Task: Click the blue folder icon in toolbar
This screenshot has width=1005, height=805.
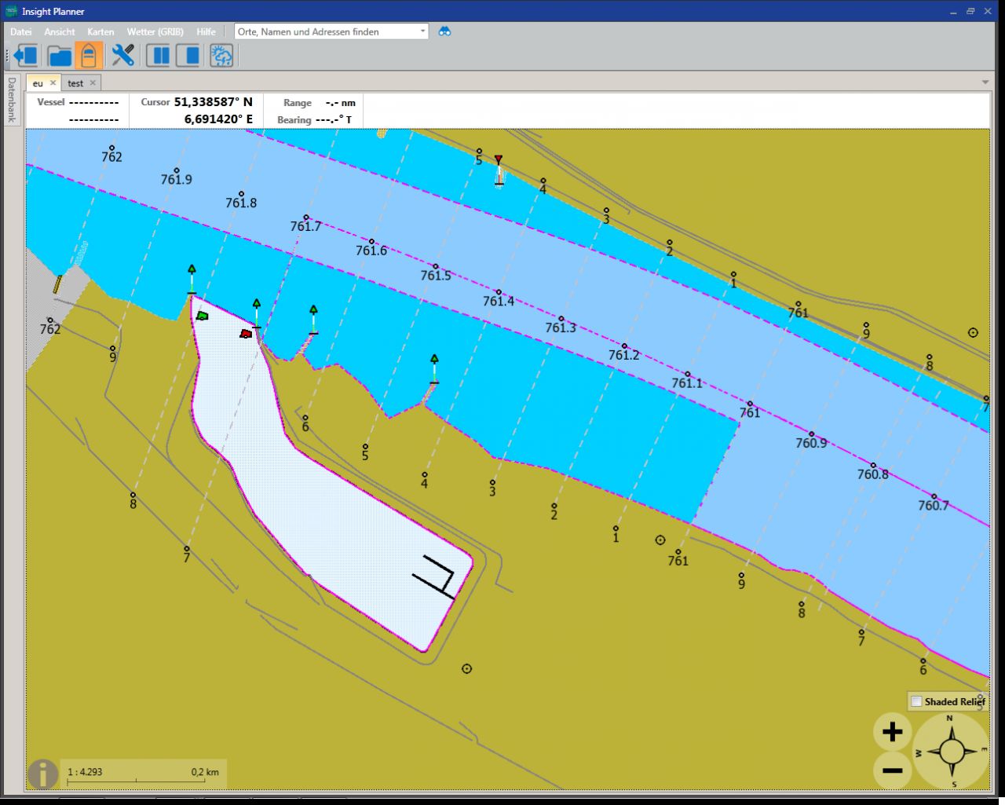Action: point(60,56)
